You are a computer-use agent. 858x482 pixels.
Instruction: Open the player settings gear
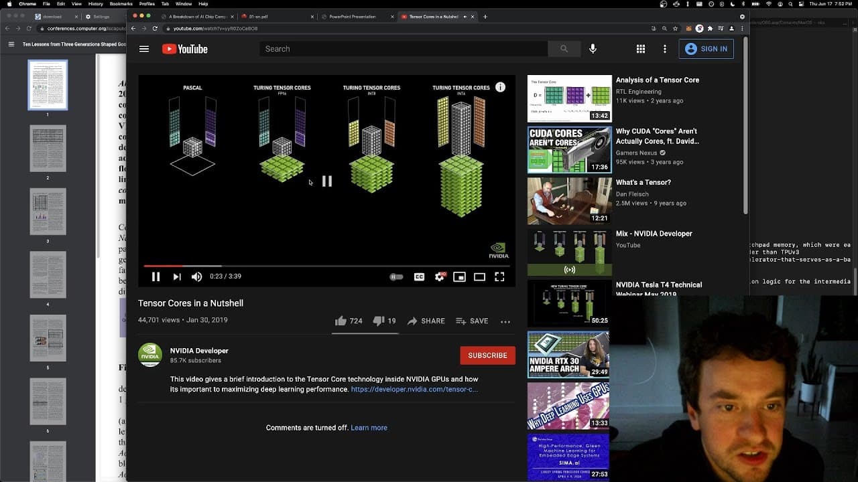440,276
